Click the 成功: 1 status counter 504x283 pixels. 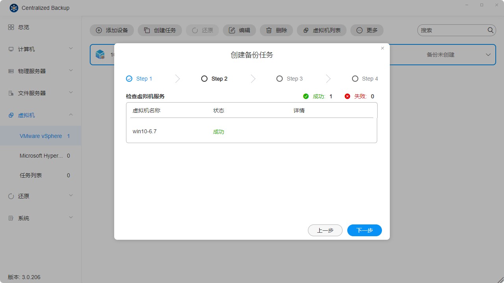point(318,96)
